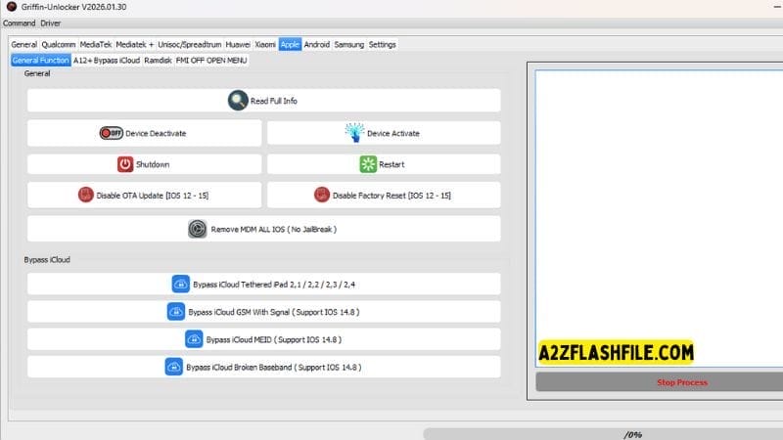Switch to the Android tab
This screenshot has width=783, height=440.
click(317, 44)
